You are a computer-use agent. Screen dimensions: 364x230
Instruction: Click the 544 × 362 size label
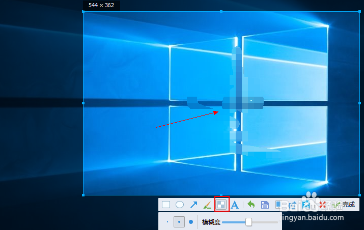[101, 5]
